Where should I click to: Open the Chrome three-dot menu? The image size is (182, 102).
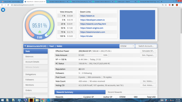(x=180, y=5)
